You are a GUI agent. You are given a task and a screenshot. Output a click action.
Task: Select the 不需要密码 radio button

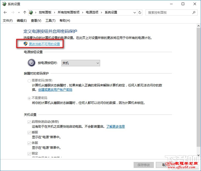pyautogui.click(x=29, y=98)
